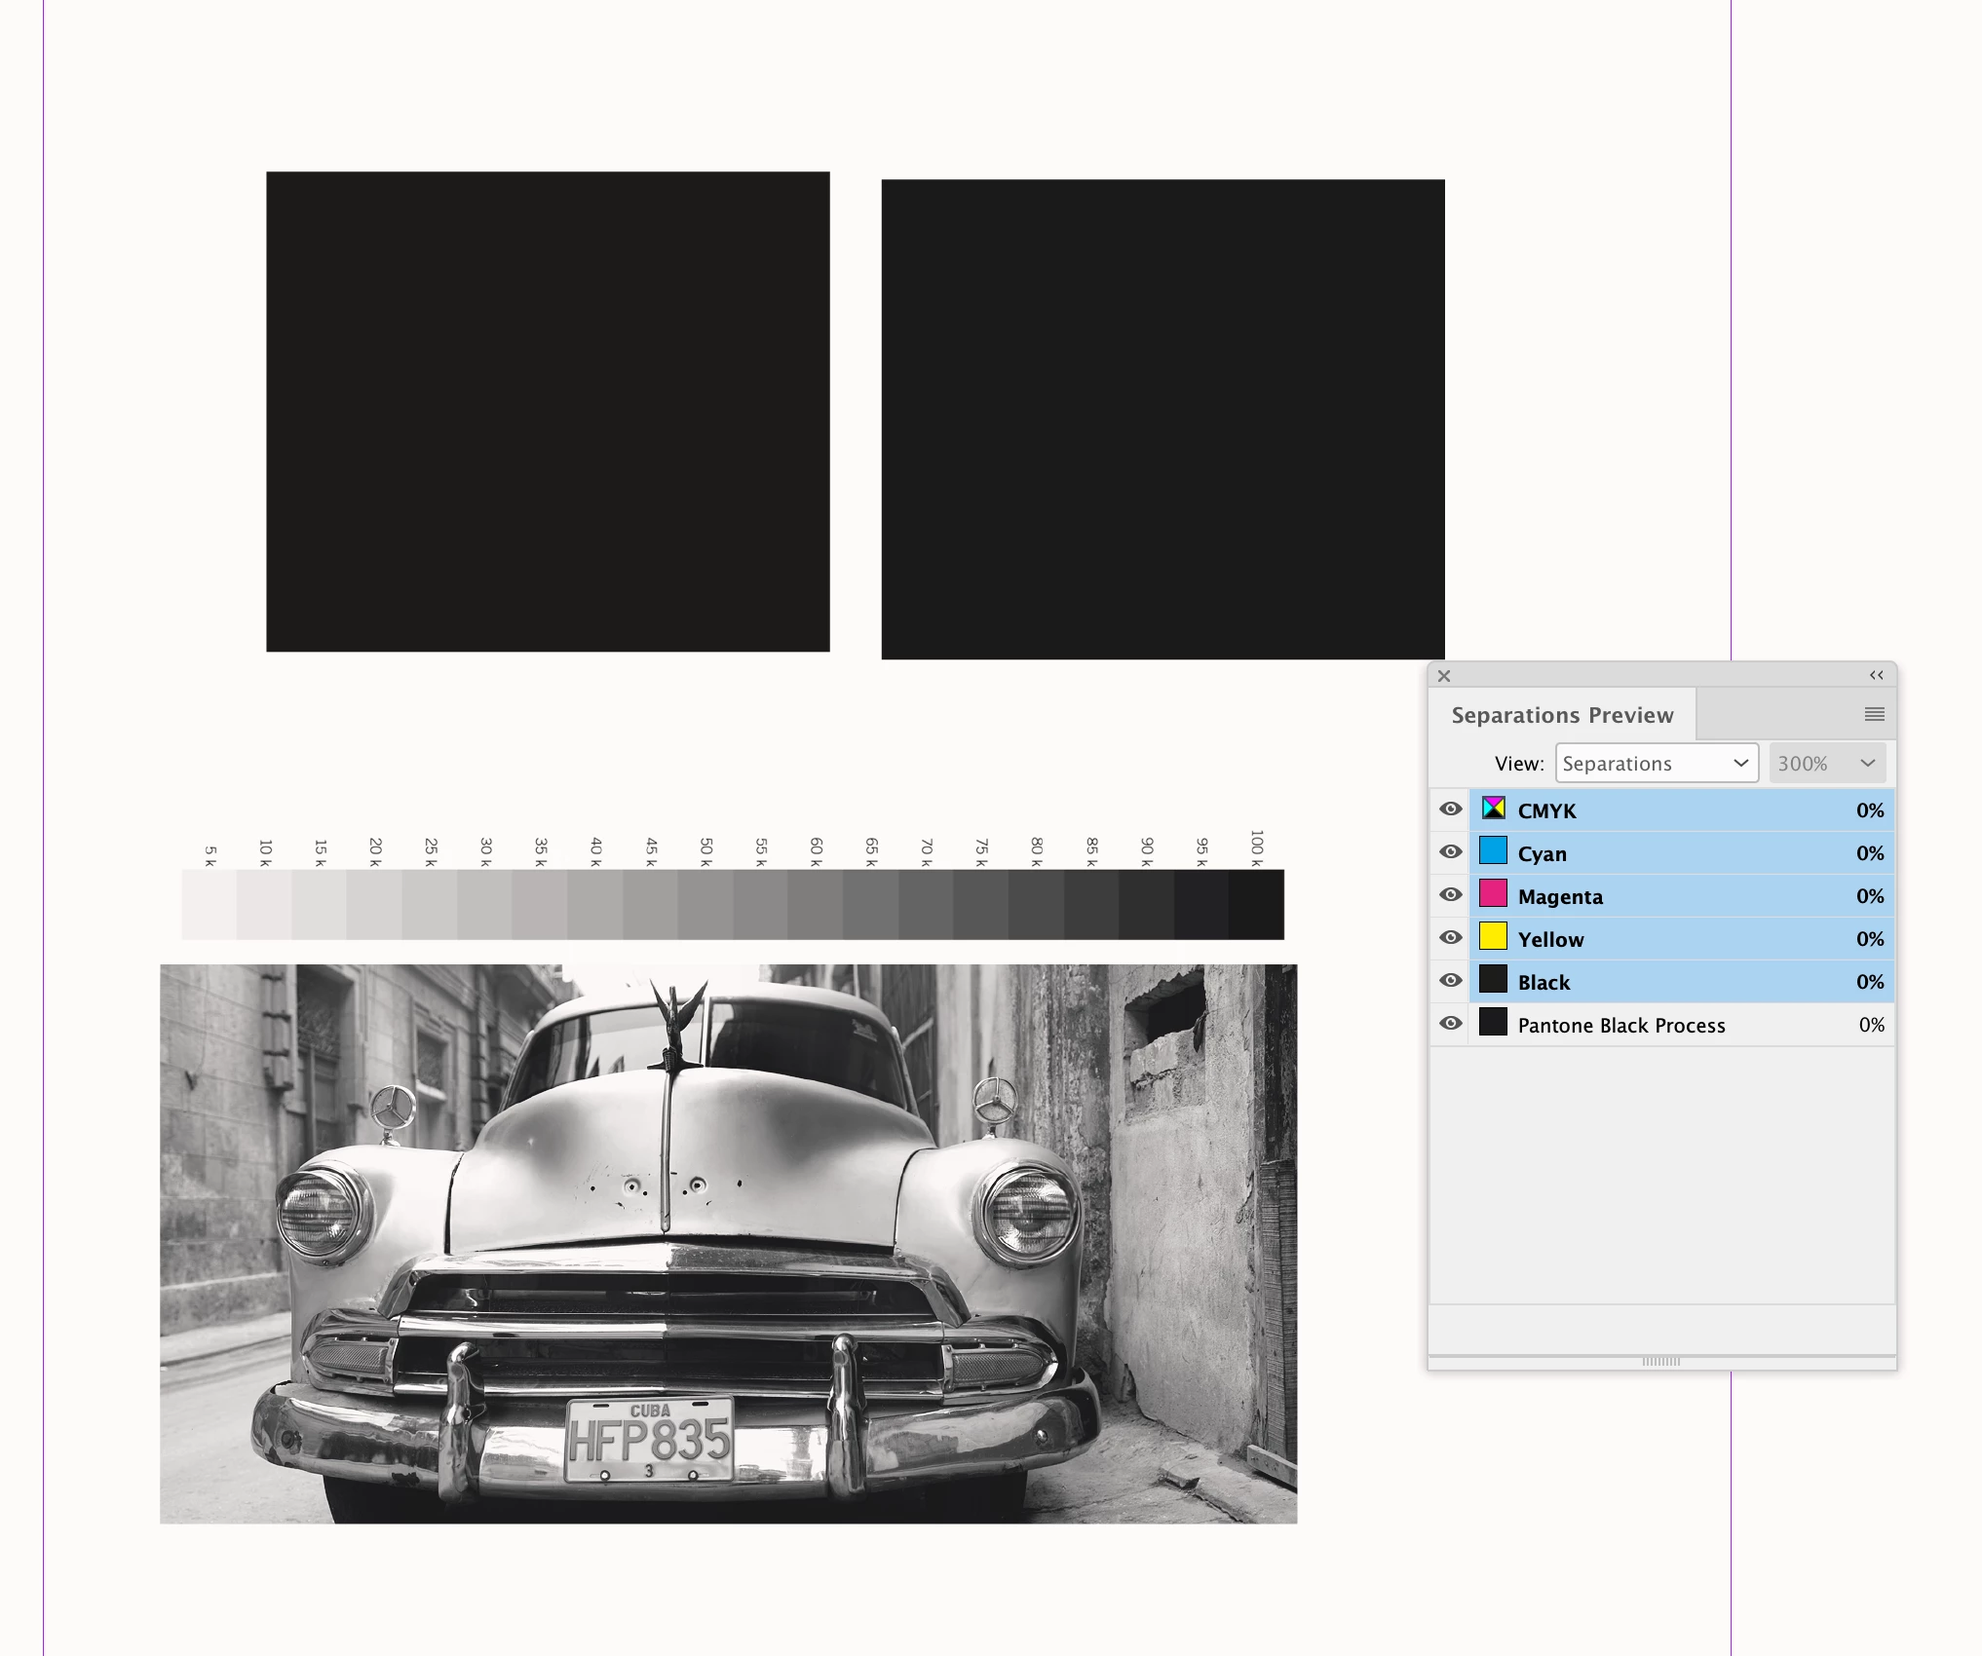The width and height of the screenshot is (1982, 1656).
Task: Click the Yellow color swatch
Action: pyautogui.click(x=1493, y=937)
